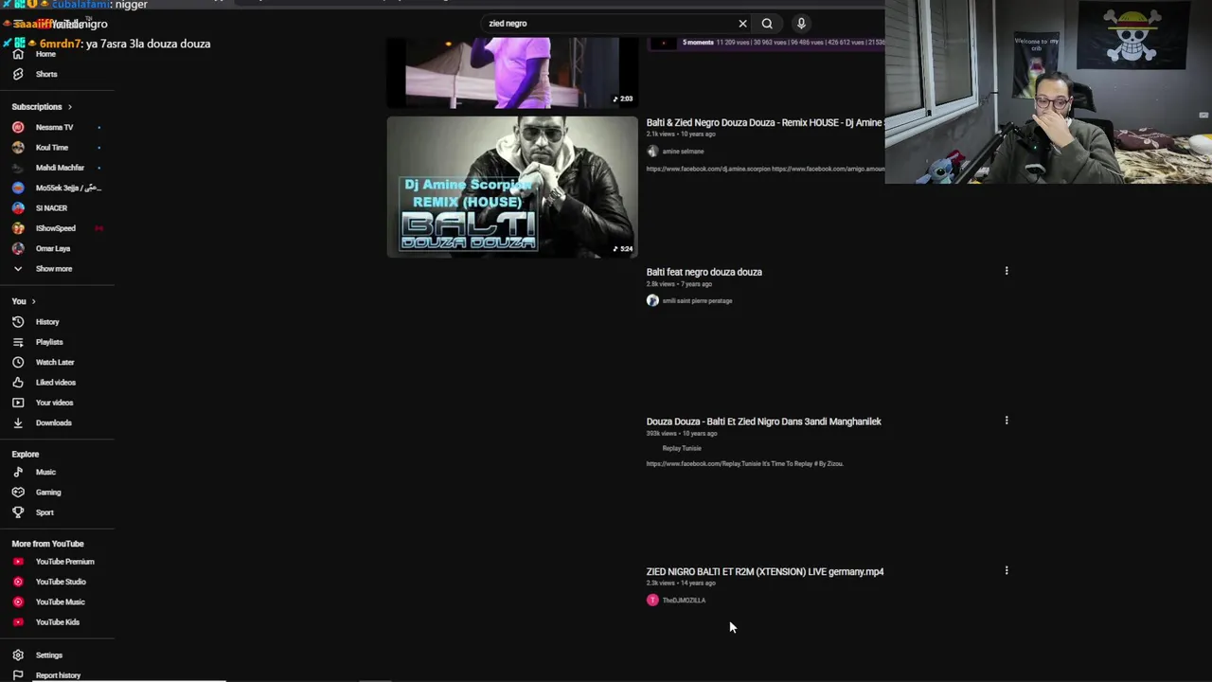
Task: Select Mo55ek 3ejja subscription entry
Action: click(57, 188)
